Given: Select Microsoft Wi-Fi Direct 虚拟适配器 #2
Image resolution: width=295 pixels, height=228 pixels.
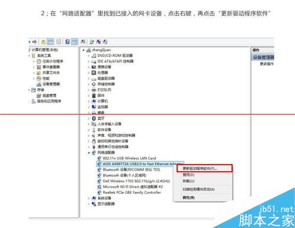Looking at the screenshot, I should tap(133, 187).
